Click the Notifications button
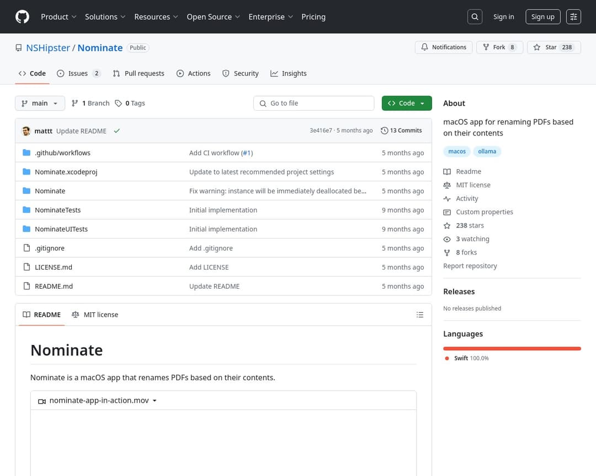 [443, 47]
